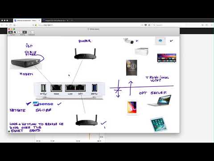Viewport: 214px width, 161px height.
Task: Select the third White Board toolbar tool
Action: (20, 32)
